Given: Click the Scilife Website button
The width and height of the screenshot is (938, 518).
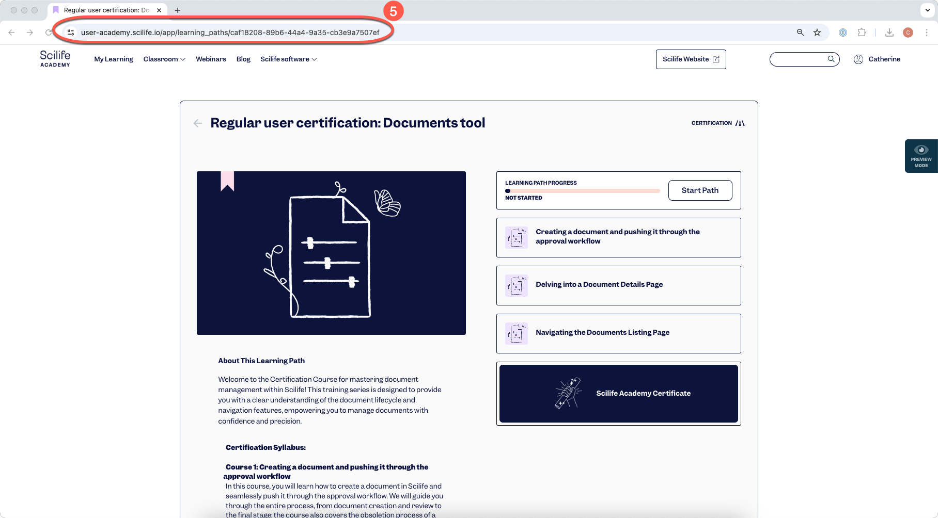Looking at the screenshot, I should pyautogui.click(x=691, y=59).
